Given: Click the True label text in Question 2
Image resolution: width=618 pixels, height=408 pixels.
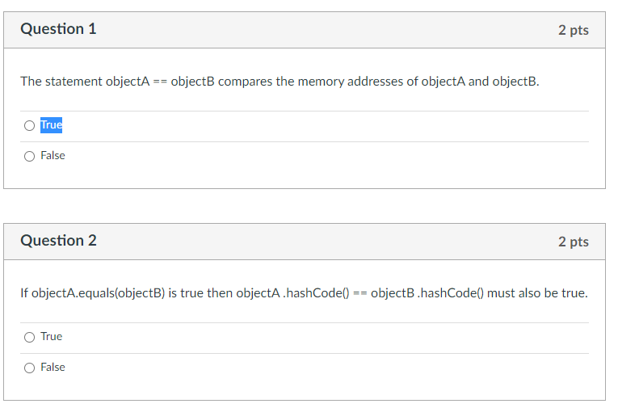Looking at the screenshot, I should pyautogui.click(x=51, y=337).
